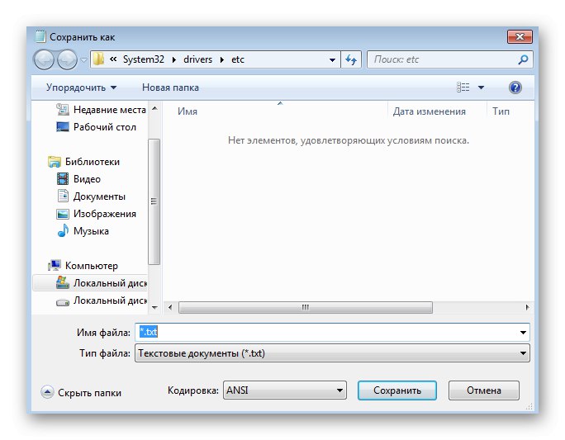Click horizontal scrollbar right arrow

(528, 307)
